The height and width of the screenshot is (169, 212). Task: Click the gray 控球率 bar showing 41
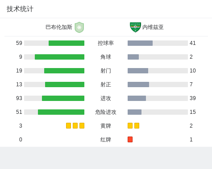tap(140, 43)
